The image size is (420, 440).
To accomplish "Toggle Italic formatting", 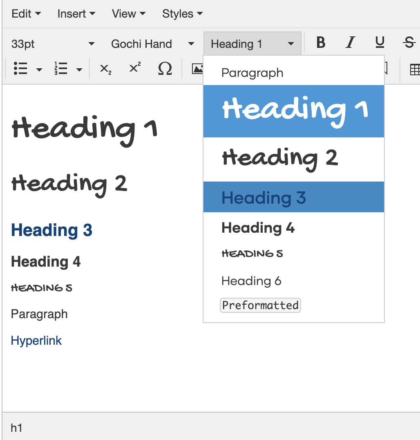I will 350,43.
